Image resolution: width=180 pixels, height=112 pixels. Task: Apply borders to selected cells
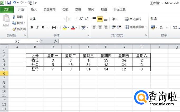(x=54, y=27)
